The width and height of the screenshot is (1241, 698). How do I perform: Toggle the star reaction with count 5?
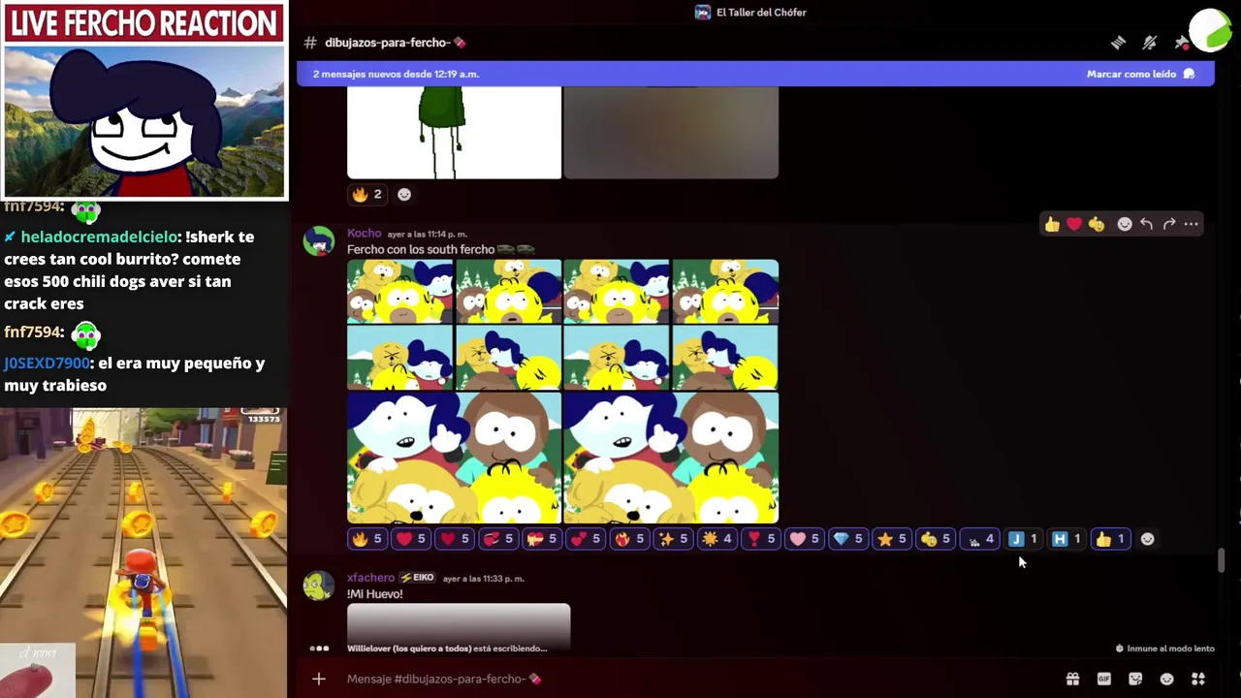pyautogui.click(x=891, y=539)
